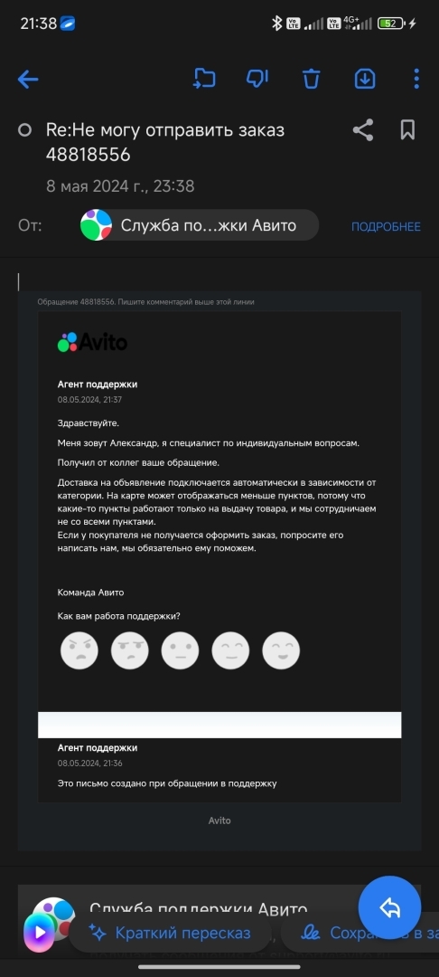This screenshot has height=977, width=439.
Task: Open the three-dot overflow menu
Action: (416, 79)
